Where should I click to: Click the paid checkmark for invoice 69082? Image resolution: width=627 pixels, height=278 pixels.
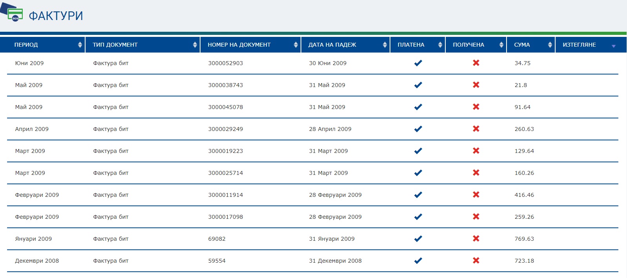(418, 239)
